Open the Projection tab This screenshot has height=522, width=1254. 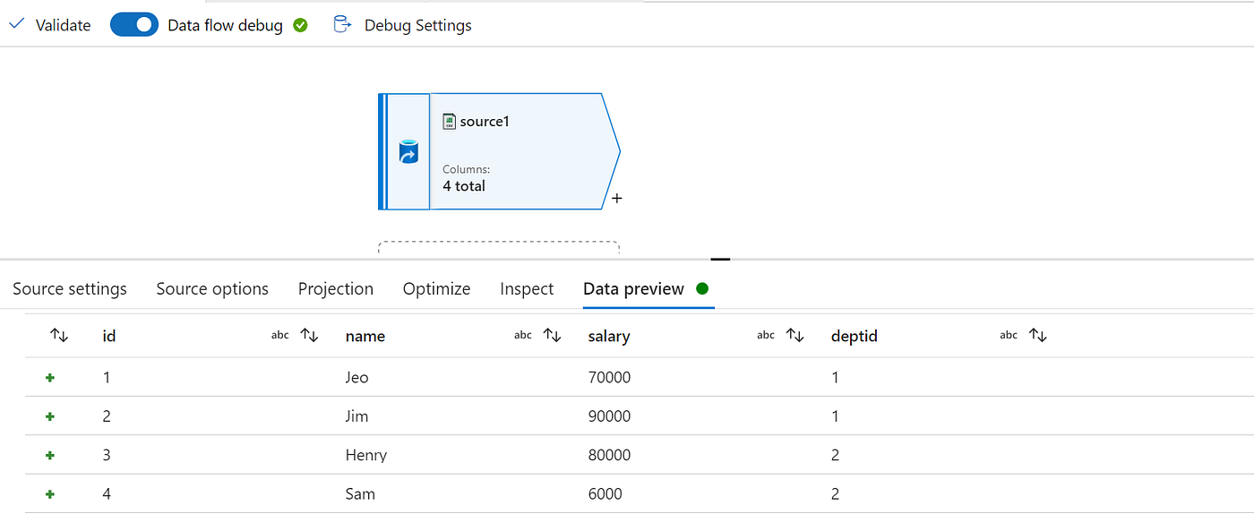point(336,289)
